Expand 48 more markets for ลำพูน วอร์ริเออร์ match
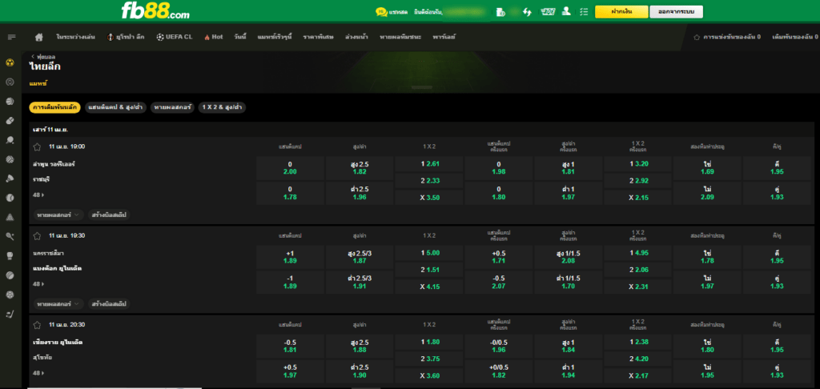This screenshot has width=820, height=389. [x=38, y=195]
